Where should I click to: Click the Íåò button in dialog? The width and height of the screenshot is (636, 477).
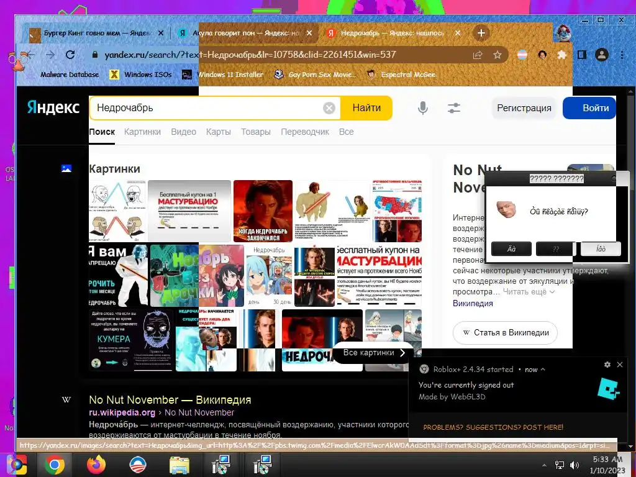click(601, 248)
